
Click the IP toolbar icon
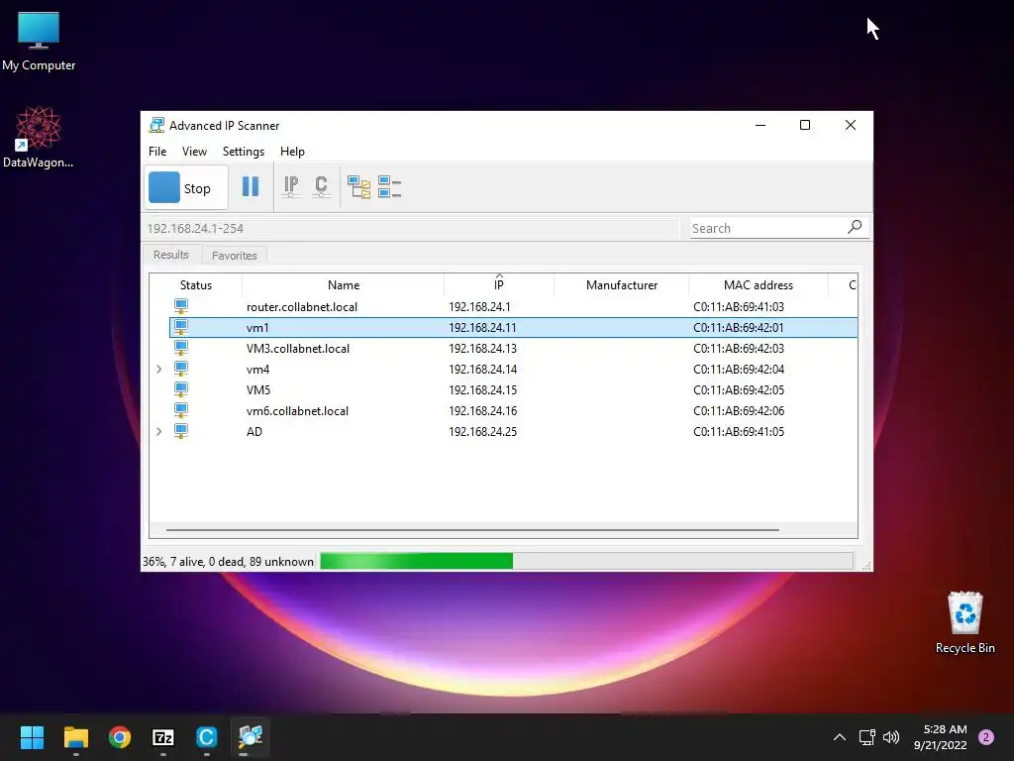point(291,186)
